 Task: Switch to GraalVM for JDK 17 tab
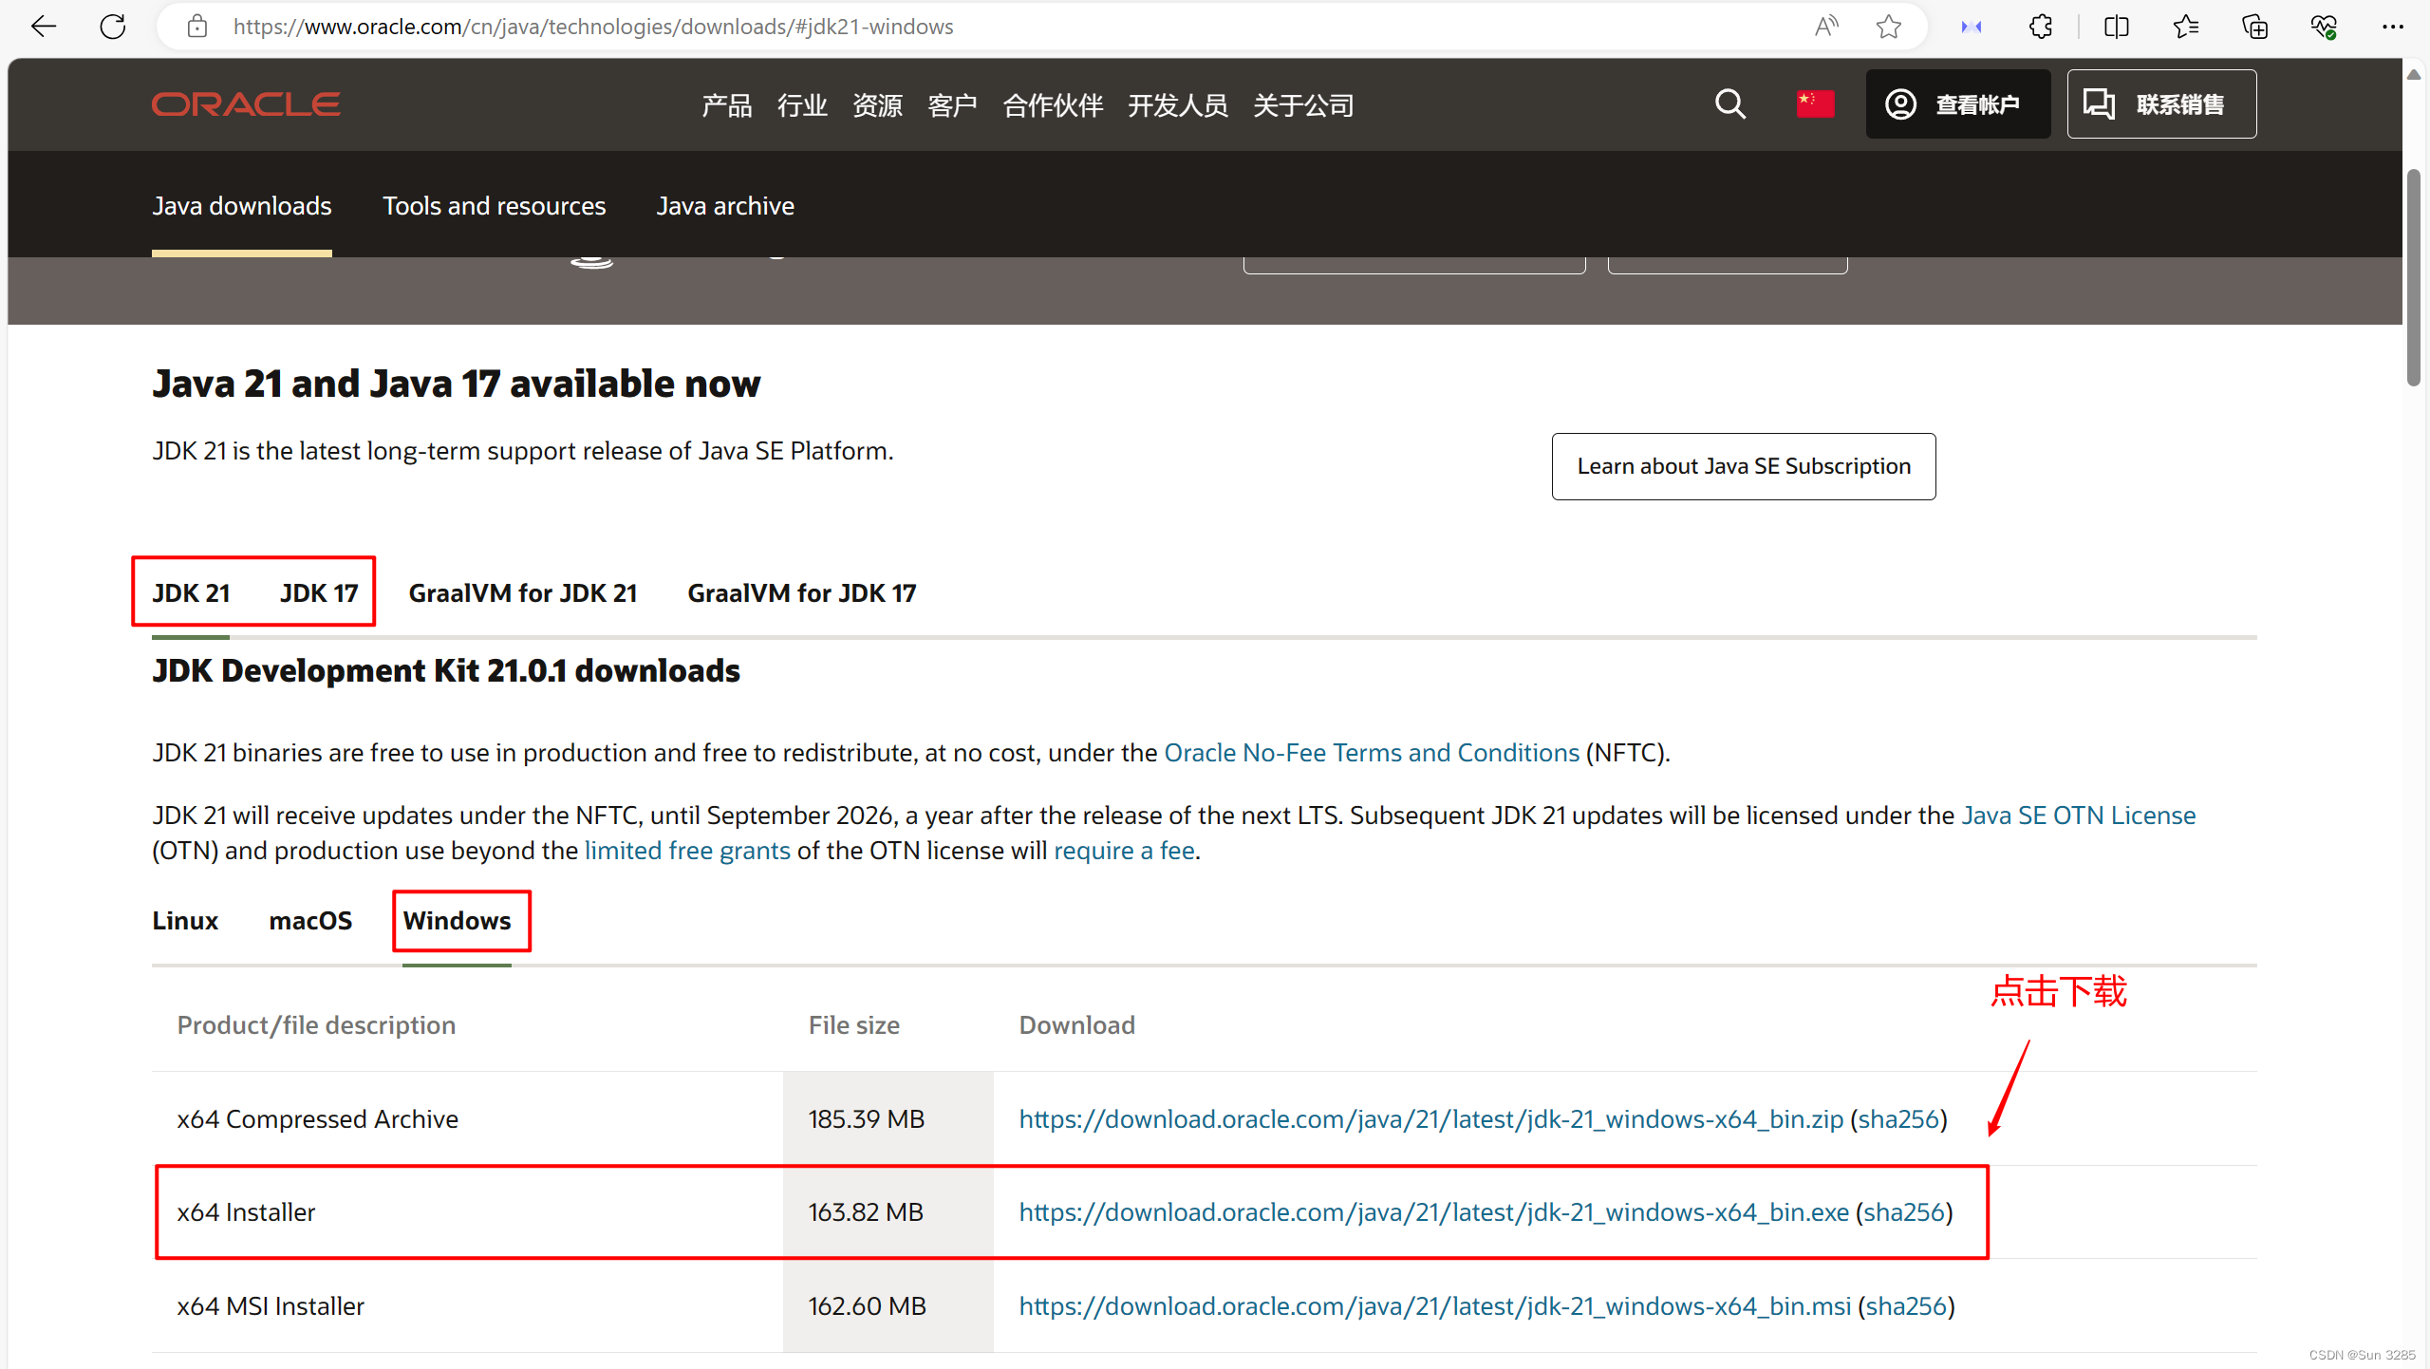tap(802, 592)
